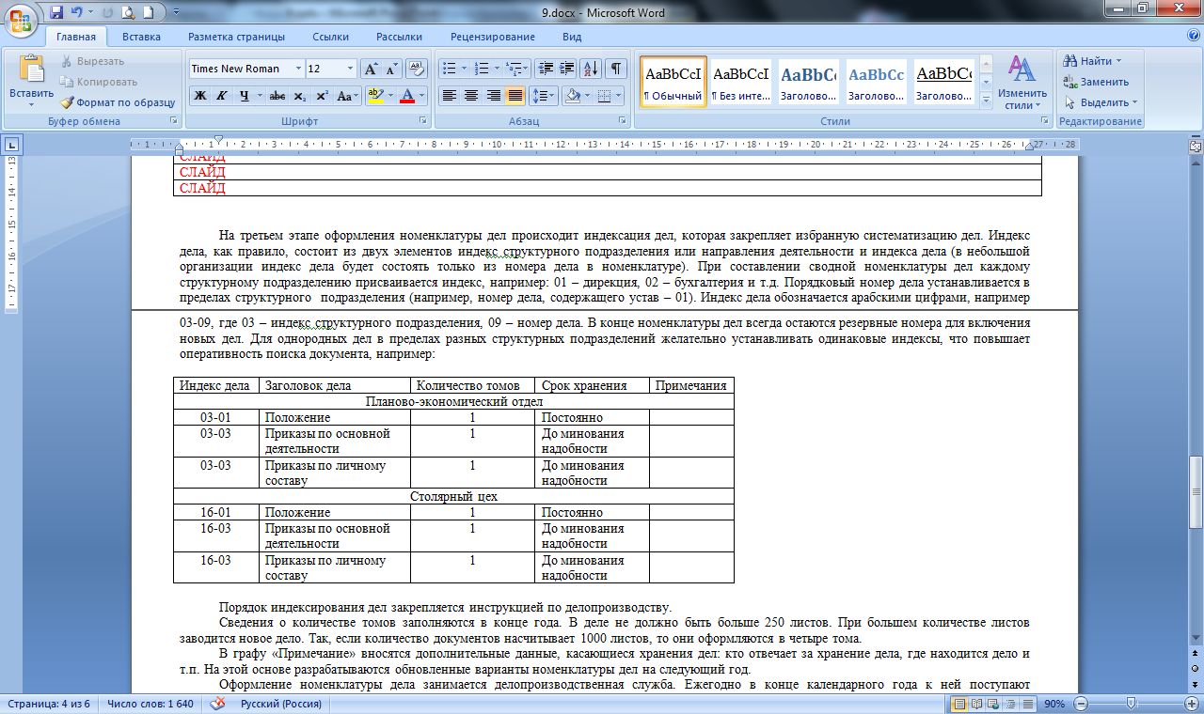Switch to Вид tab
The image size is (1204, 714).
tap(572, 37)
